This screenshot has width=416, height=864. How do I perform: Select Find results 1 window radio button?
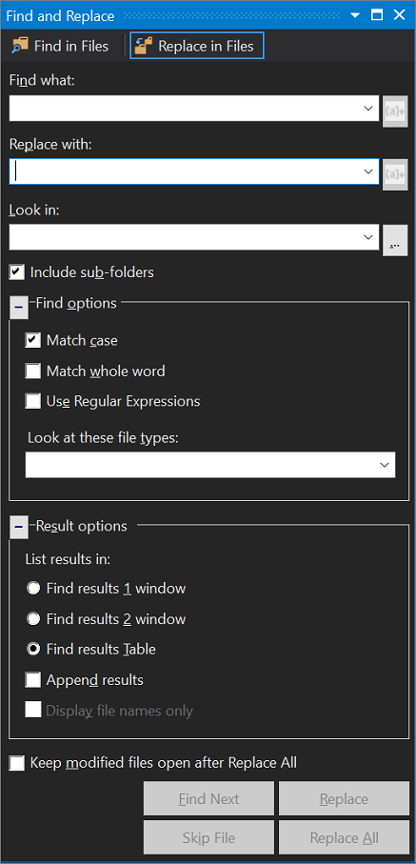pyautogui.click(x=33, y=589)
